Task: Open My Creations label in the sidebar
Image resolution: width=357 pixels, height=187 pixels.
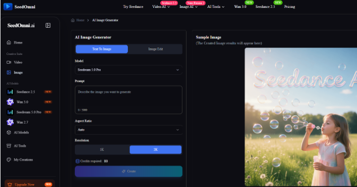Action: pyautogui.click(x=23, y=159)
